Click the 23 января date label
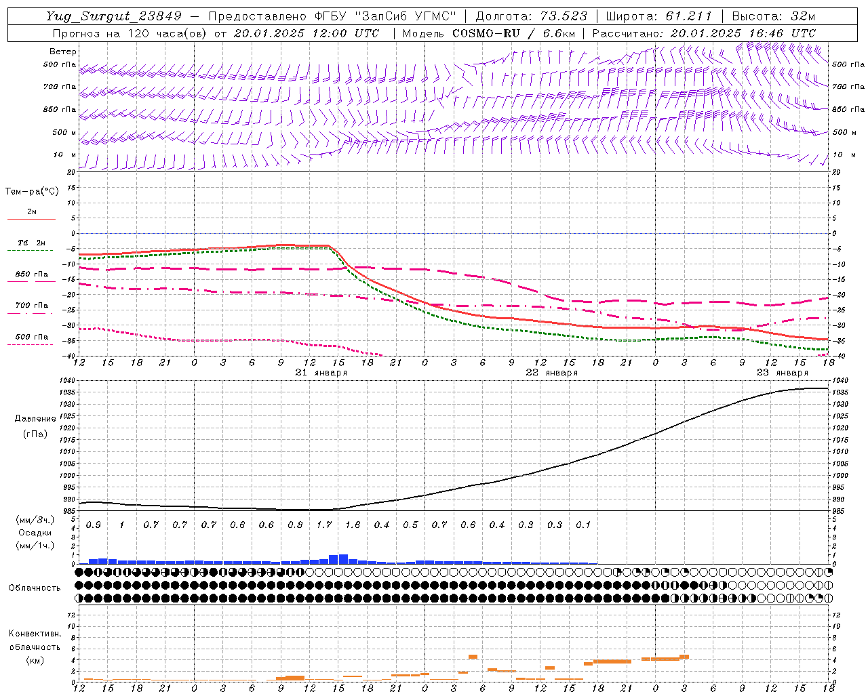The width and height of the screenshot is (868, 694). (x=783, y=373)
